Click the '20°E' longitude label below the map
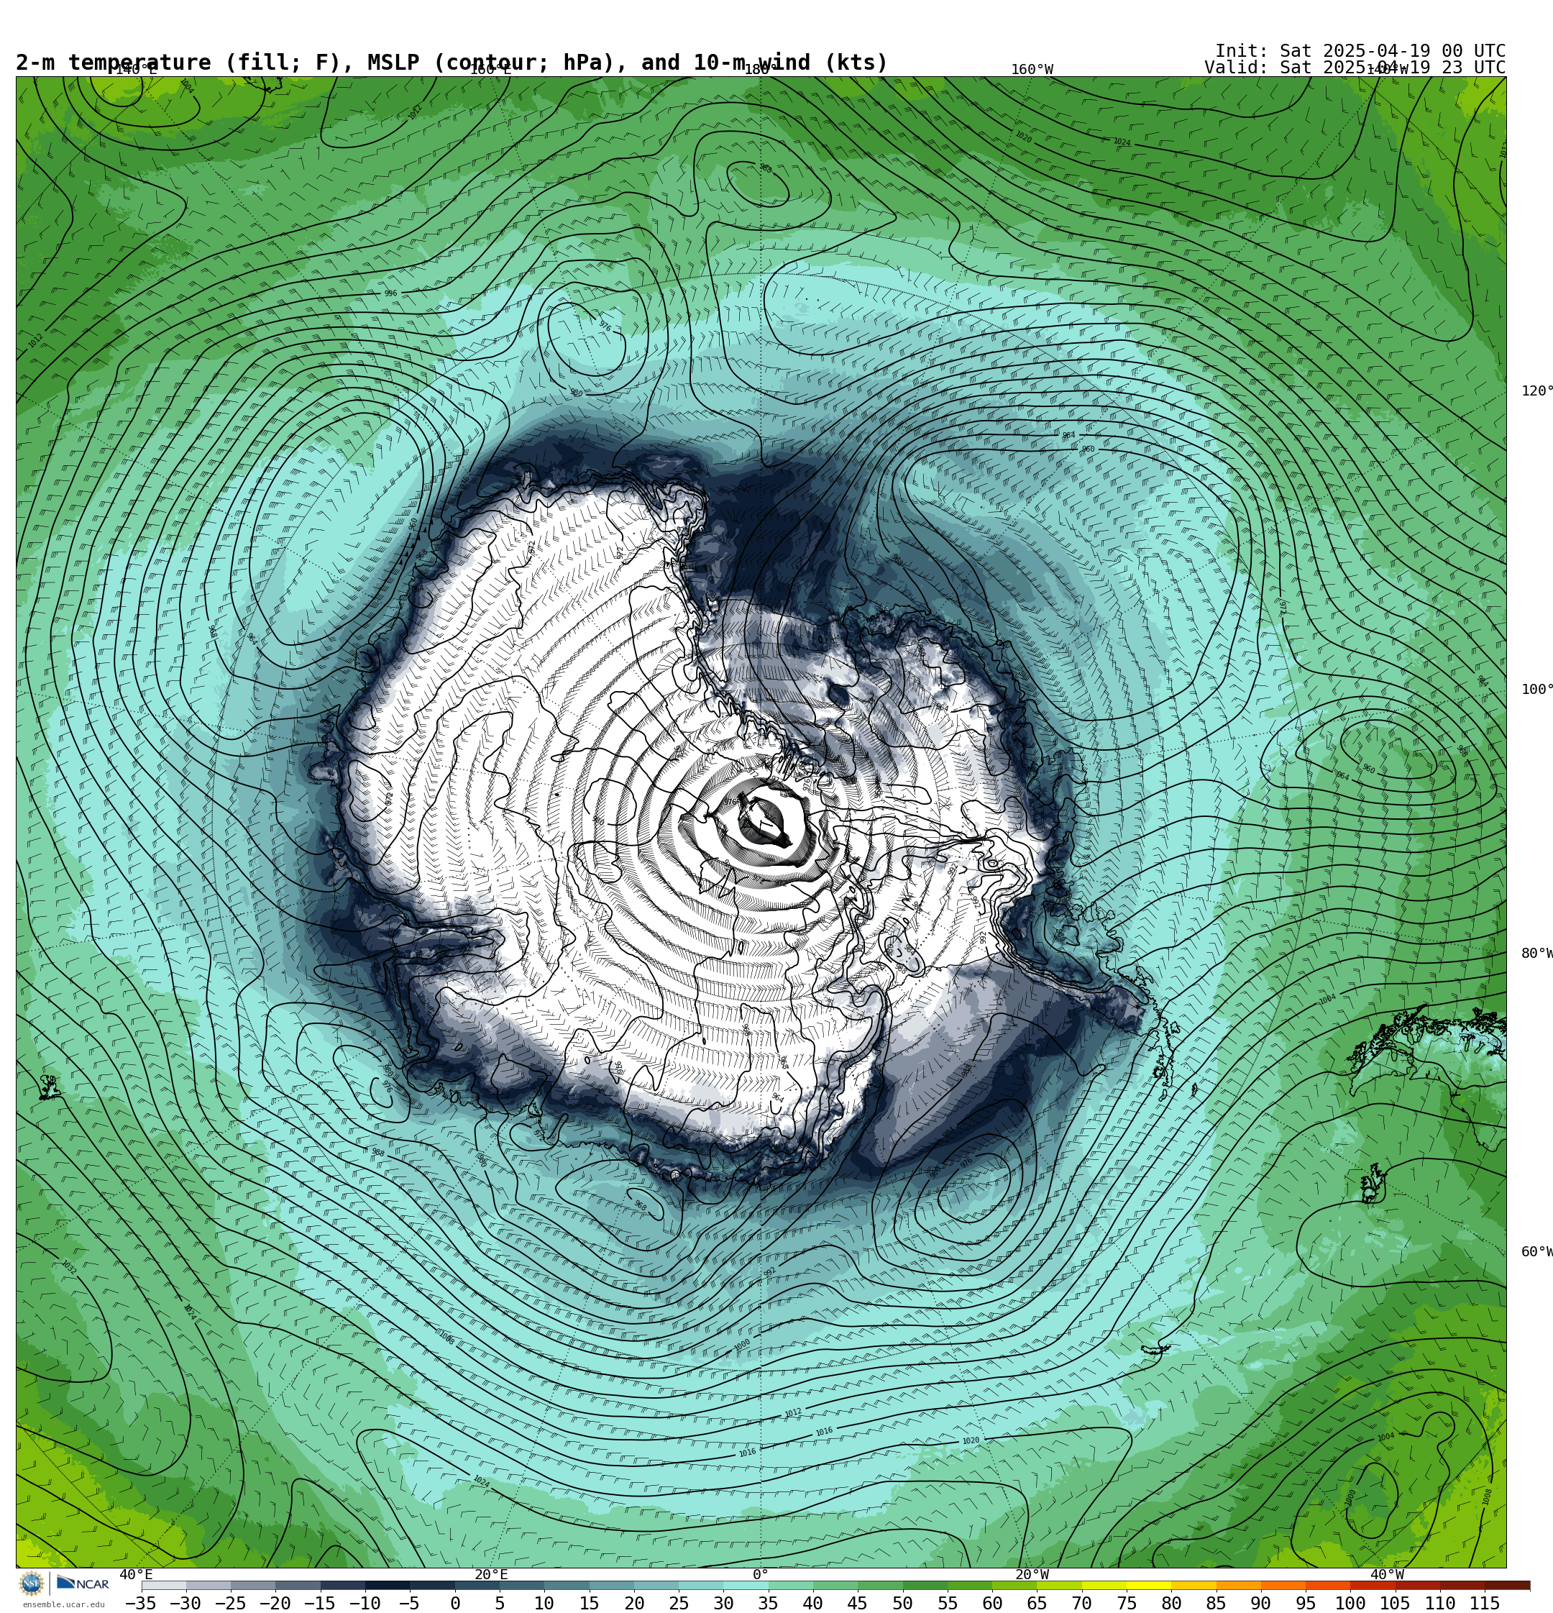 [x=491, y=1575]
